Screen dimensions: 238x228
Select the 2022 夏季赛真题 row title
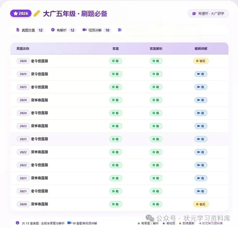click(40, 152)
